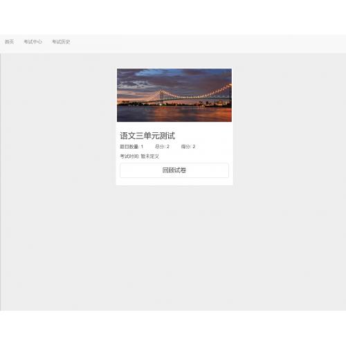Click the question count value 1

click(142, 147)
